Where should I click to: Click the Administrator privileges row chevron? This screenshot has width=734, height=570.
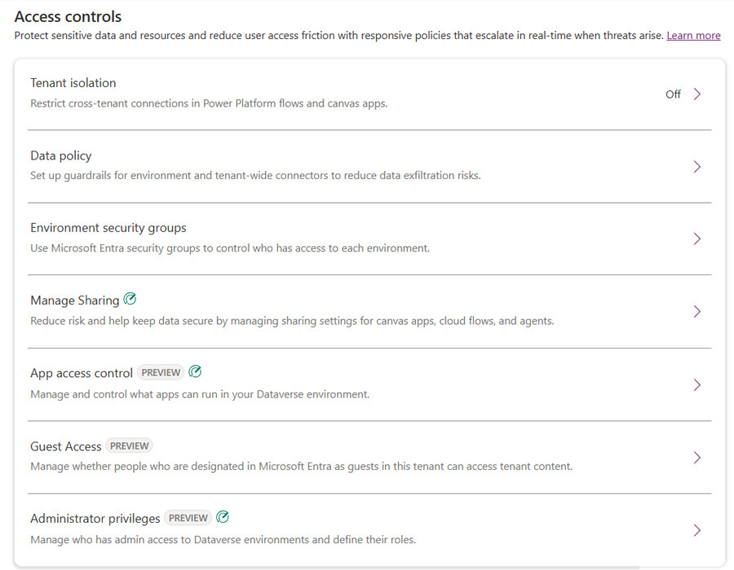(x=697, y=530)
